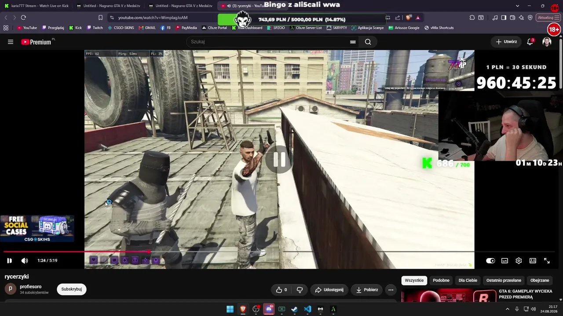
Task: Toggle the autoplay switch in the player
Action: point(490,261)
